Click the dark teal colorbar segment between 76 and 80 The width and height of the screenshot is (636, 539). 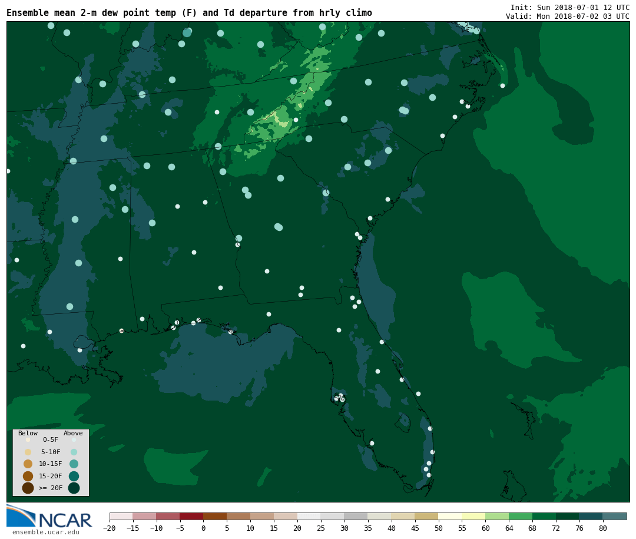coord(591,516)
